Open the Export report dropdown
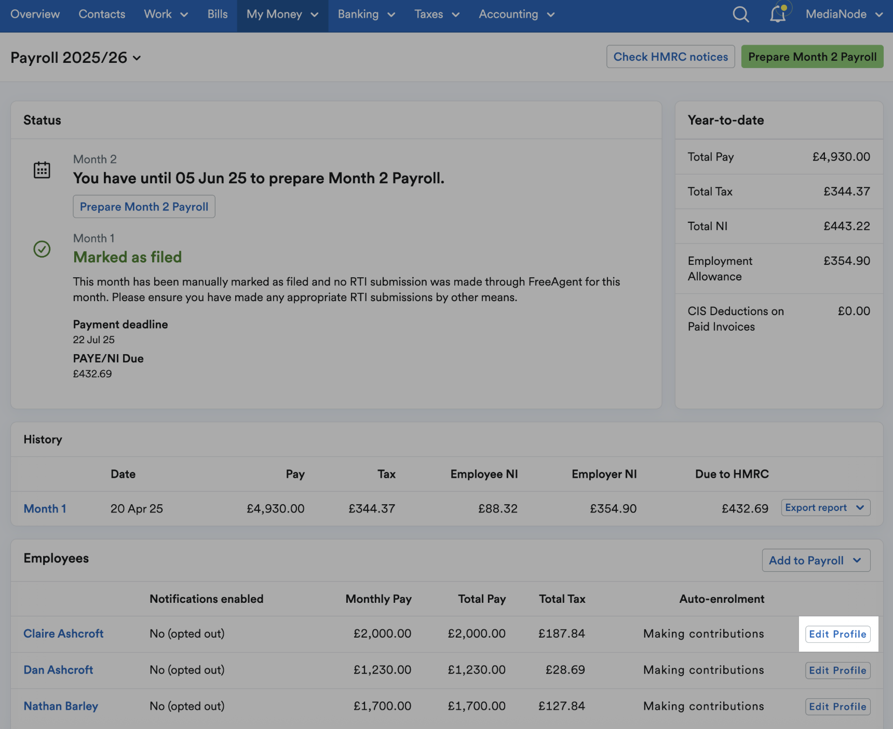893x729 pixels. click(825, 508)
